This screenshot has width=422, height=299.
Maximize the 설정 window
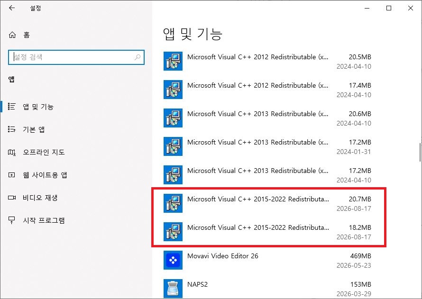[x=389, y=8]
